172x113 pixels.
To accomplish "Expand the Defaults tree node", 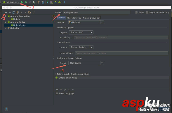I will click(x=5, y=28).
